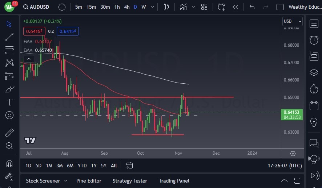Toggle magnet mode on the chart
The width and height of the screenshot is (322, 188).
point(9,163)
